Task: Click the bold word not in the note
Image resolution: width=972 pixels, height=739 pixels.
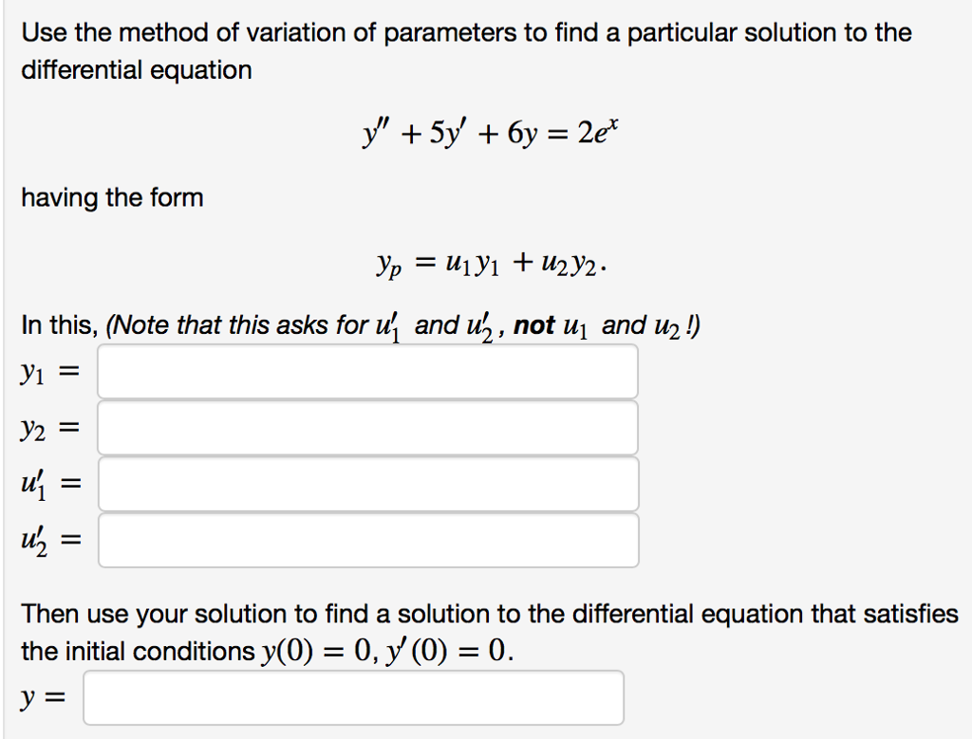Action: tap(533, 324)
